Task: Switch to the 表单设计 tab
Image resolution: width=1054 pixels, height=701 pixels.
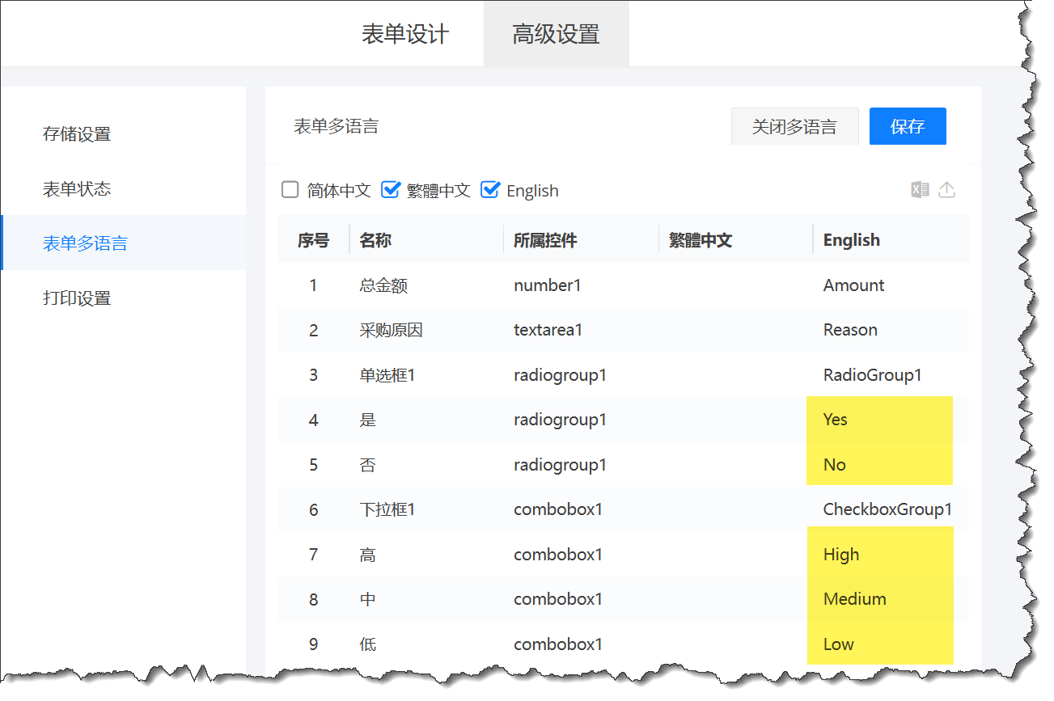Action: tap(404, 33)
